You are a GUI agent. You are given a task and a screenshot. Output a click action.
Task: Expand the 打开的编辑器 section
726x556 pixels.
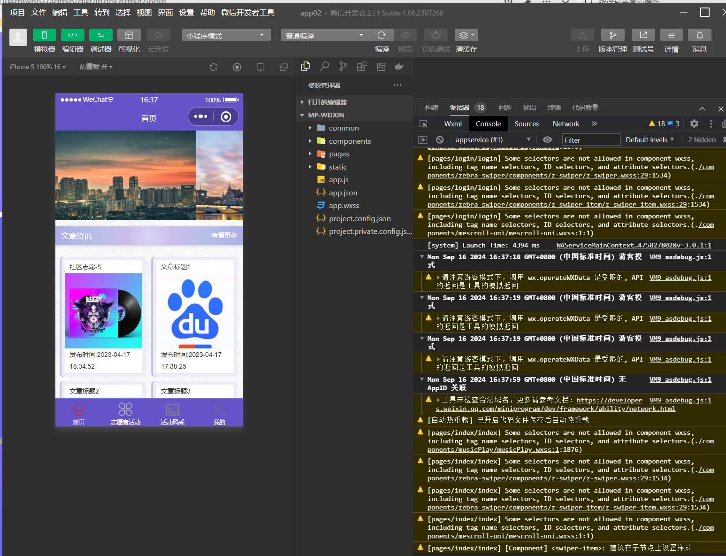(x=355, y=102)
